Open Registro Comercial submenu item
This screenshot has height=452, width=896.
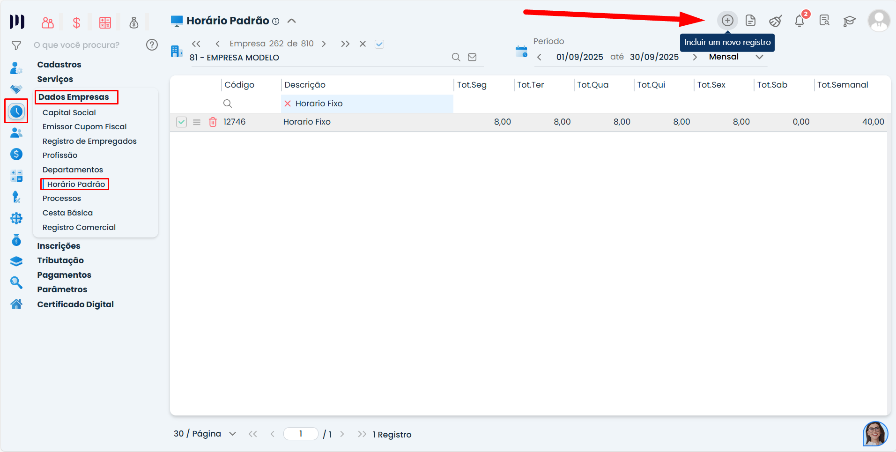[x=79, y=227]
